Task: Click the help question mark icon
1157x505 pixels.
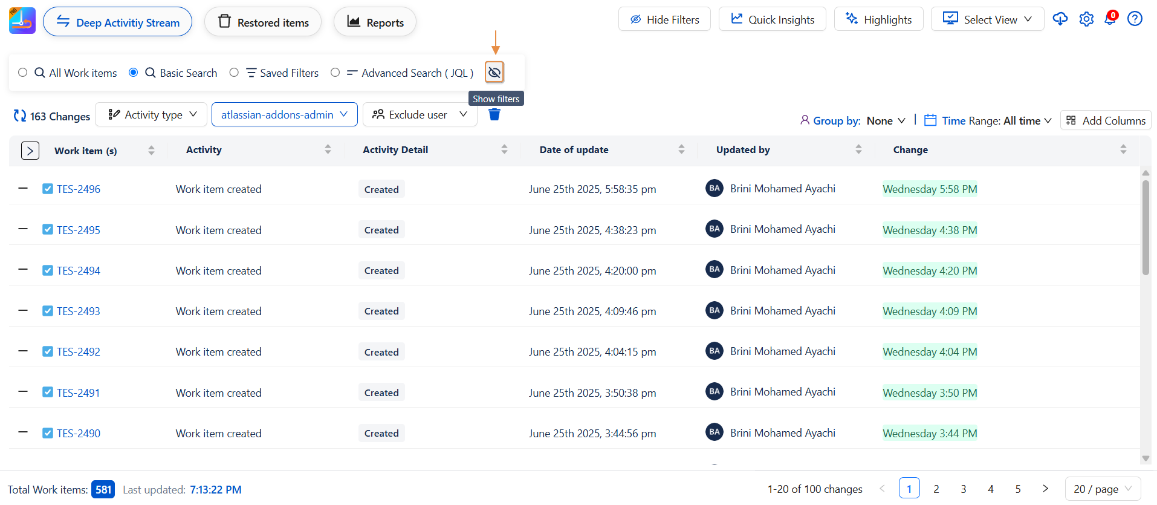Action: 1135,19
